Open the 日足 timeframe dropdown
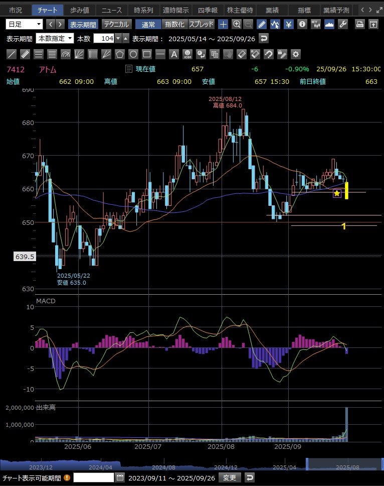 pyautogui.click(x=25, y=24)
